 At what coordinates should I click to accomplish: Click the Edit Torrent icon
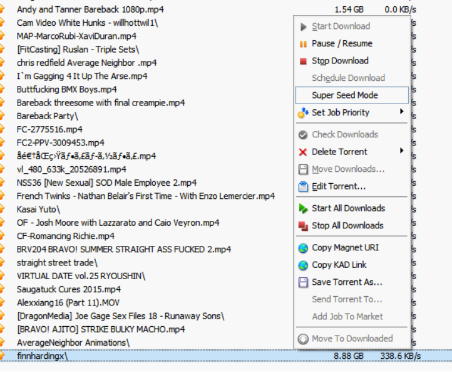pos(303,186)
